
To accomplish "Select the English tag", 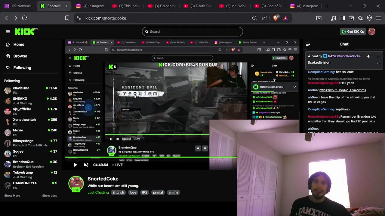I will tap(118, 192).
